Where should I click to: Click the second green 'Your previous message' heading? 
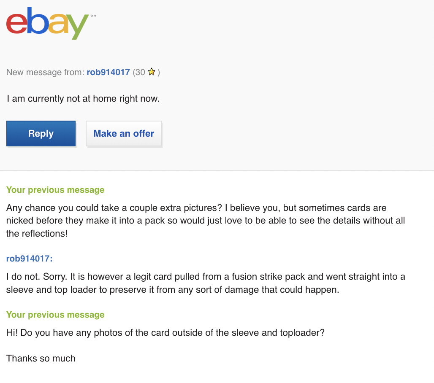[x=55, y=315]
